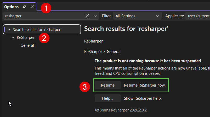Close the Options tab
The height and width of the screenshot is (117, 210).
pyautogui.click(x=32, y=7)
